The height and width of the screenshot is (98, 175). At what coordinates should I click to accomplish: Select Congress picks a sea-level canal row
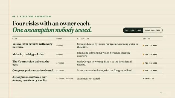pyautogui.click(x=87, y=71)
